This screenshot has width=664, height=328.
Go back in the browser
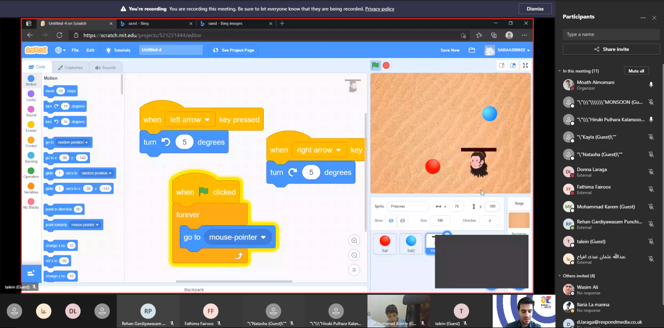pos(30,35)
